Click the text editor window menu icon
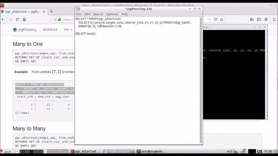The height and width of the screenshot is (156, 278). (x=78, y=9)
